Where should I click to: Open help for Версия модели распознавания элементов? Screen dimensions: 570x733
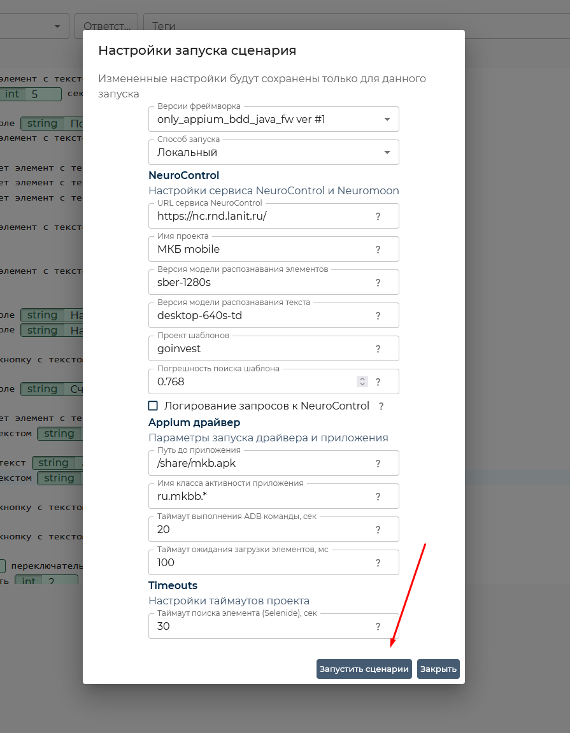point(378,283)
